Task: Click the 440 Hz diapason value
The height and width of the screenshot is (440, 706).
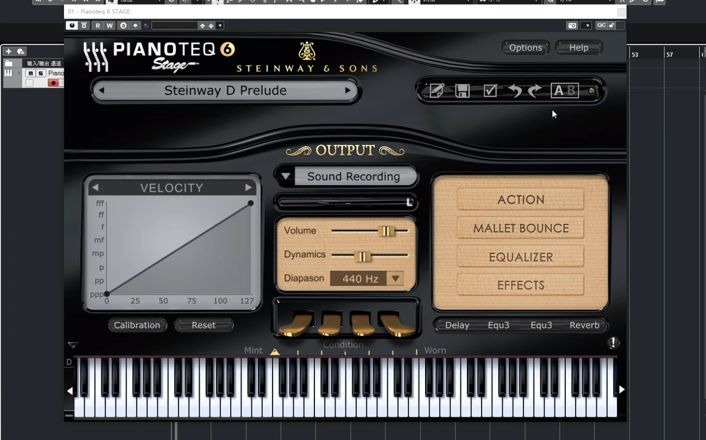Action: tap(360, 279)
